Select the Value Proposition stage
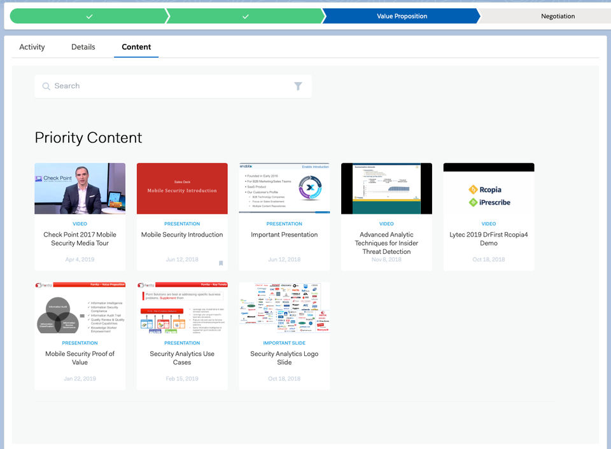Screen dimensions: 611x449 pos(402,16)
